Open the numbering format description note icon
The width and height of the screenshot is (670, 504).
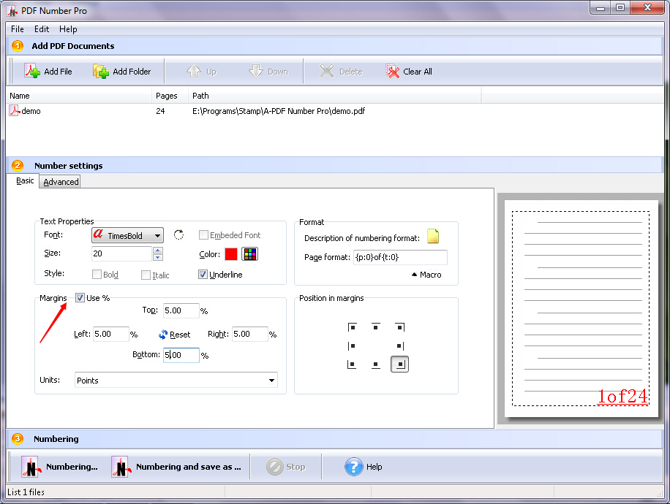coord(433,236)
